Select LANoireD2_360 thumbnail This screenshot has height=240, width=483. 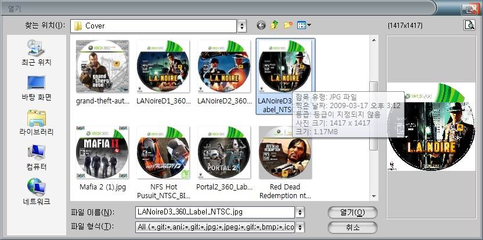click(224, 66)
